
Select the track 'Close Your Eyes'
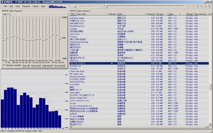(x=139, y=71)
